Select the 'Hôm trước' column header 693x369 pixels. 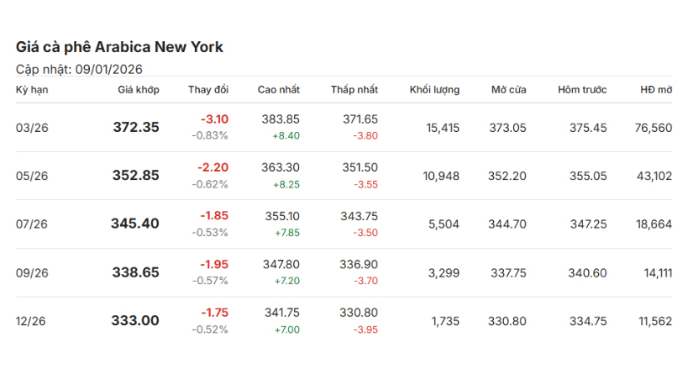click(x=582, y=90)
